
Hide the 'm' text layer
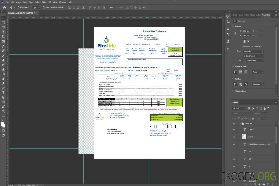point(234,166)
